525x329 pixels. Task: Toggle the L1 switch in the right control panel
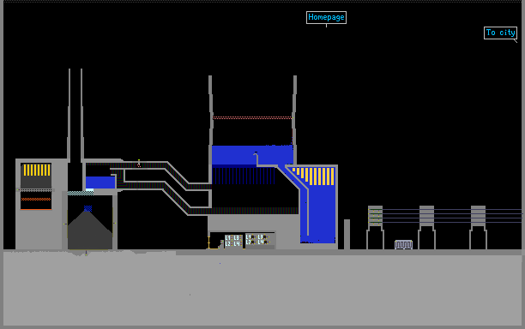coord(250,237)
